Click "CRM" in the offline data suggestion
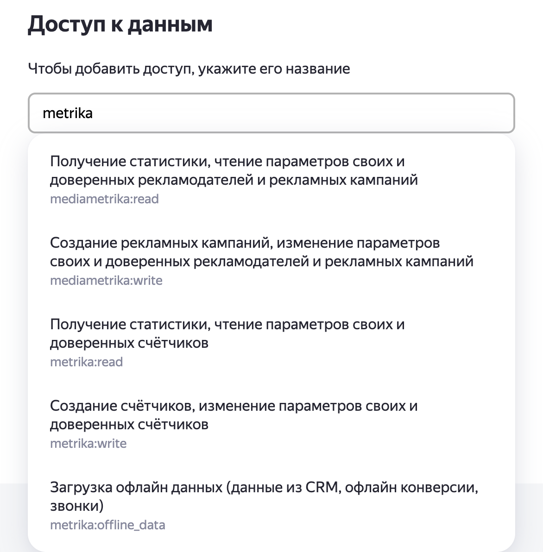The width and height of the screenshot is (543, 552). pyautogui.click(x=322, y=488)
